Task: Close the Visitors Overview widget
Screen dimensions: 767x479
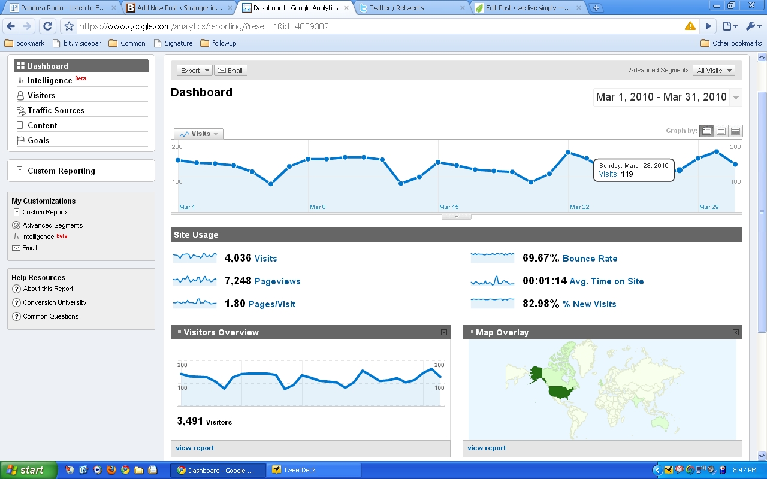Action: pyautogui.click(x=444, y=332)
